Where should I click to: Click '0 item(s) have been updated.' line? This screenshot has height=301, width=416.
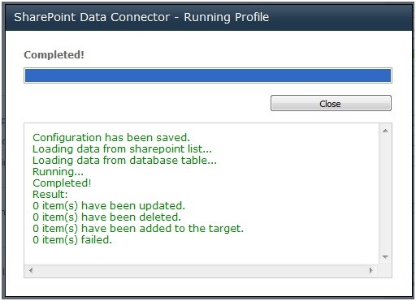coord(109,206)
